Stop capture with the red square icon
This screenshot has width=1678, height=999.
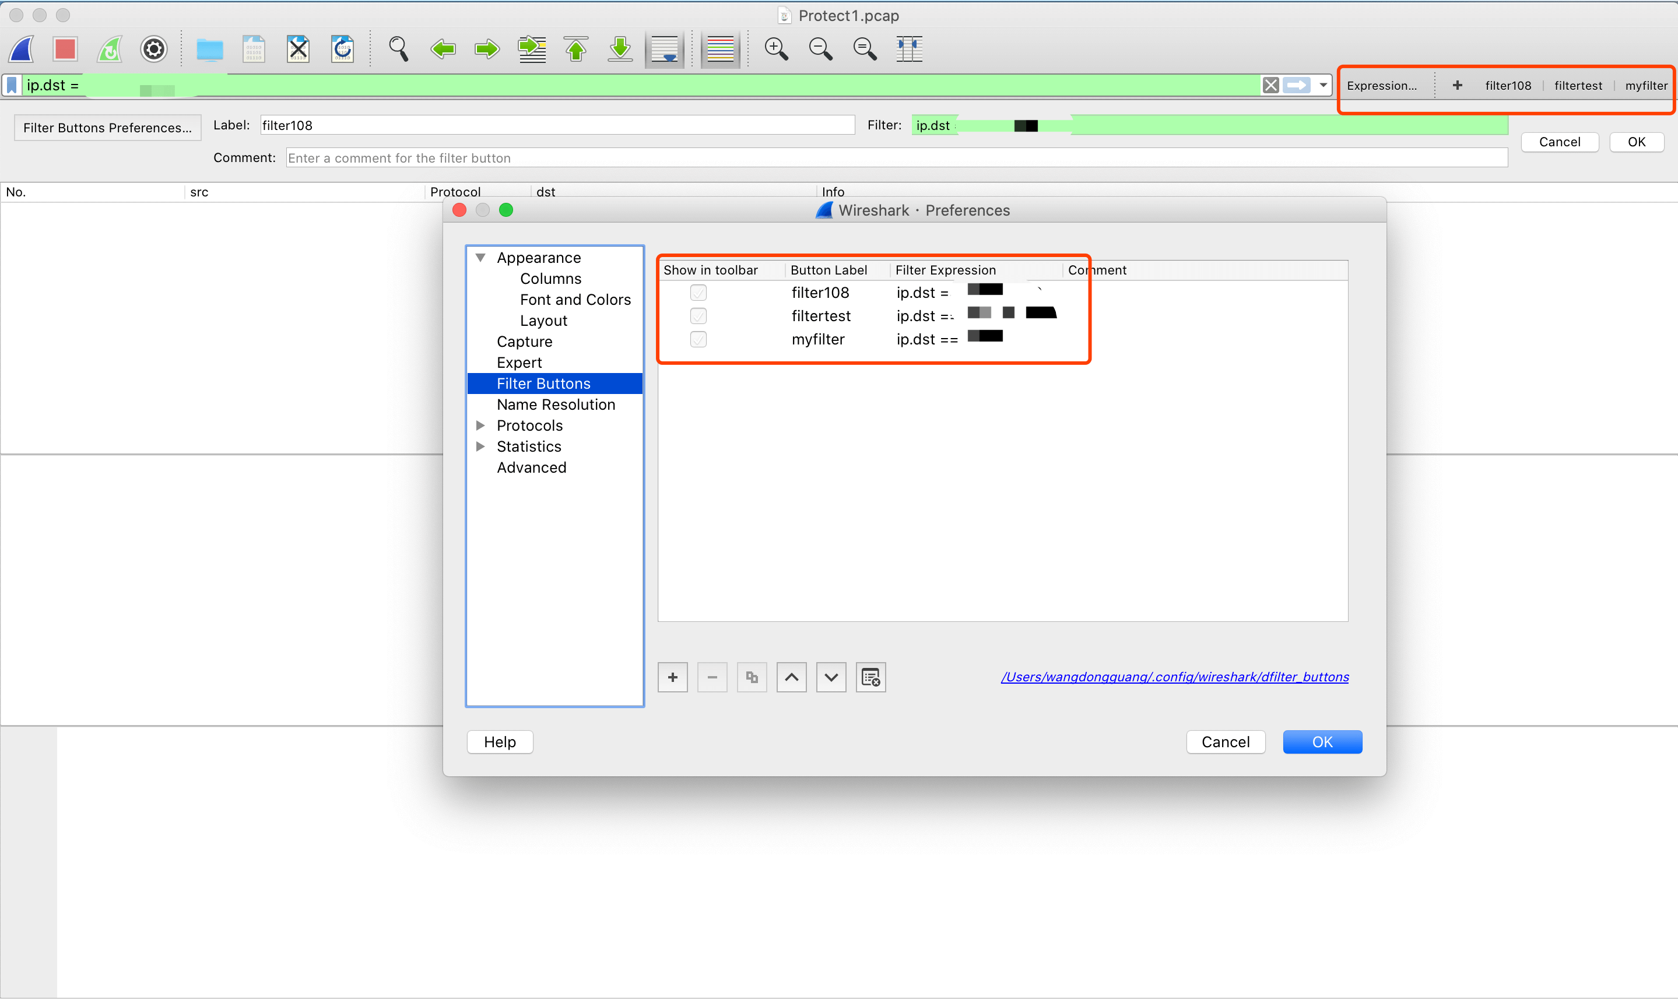[65, 49]
